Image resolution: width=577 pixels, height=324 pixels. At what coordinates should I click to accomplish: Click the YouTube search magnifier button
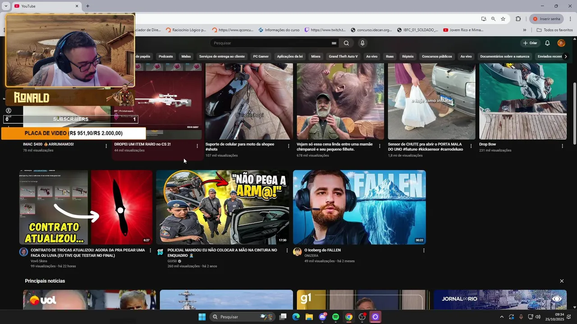(x=346, y=43)
